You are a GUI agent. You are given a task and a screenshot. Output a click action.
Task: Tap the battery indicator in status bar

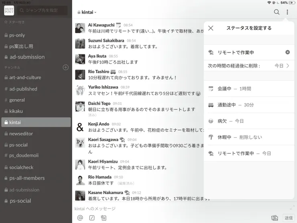coord(292,3)
